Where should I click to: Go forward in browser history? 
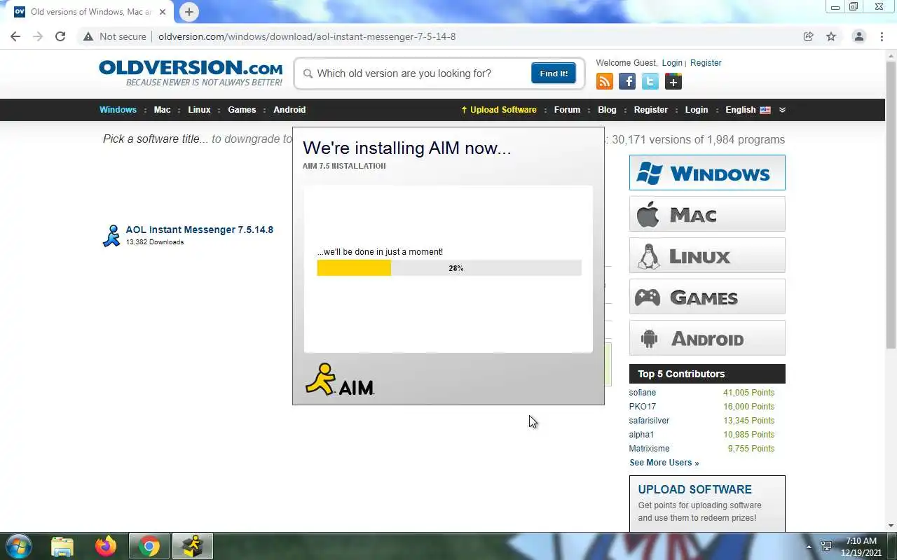(x=38, y=36)
